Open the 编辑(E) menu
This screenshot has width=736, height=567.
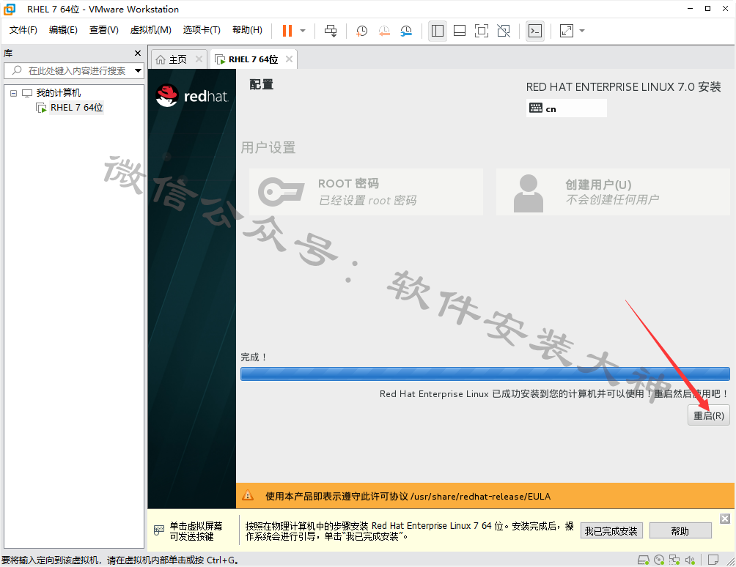click(x=63, y=30)
